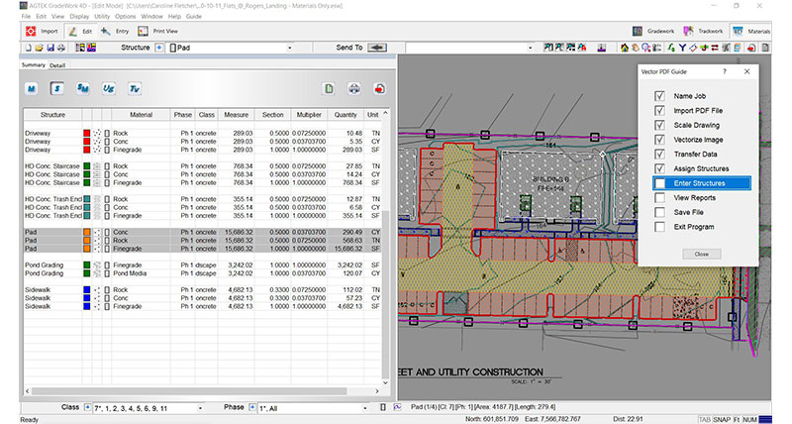792x424 pixels.
Task: Toggle the Scale Drawing checkbox
Action: 659,125
